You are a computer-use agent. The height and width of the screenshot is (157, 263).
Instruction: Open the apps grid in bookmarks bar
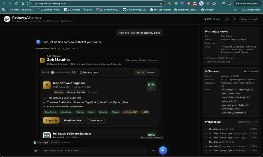coord(3,10)
